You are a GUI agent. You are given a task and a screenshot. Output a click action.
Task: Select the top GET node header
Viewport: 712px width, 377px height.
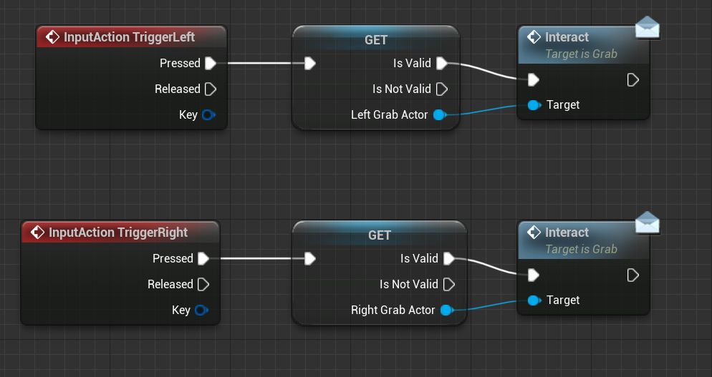[x=376, y=40]
